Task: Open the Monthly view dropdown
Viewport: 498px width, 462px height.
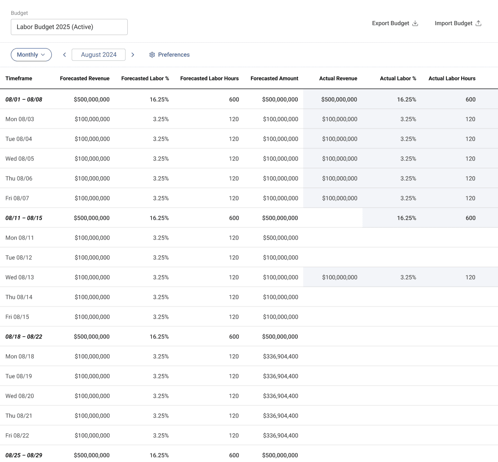Action: (31, 55)
